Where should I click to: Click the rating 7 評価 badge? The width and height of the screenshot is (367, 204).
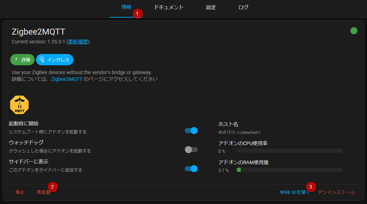(x=23, y=60)
